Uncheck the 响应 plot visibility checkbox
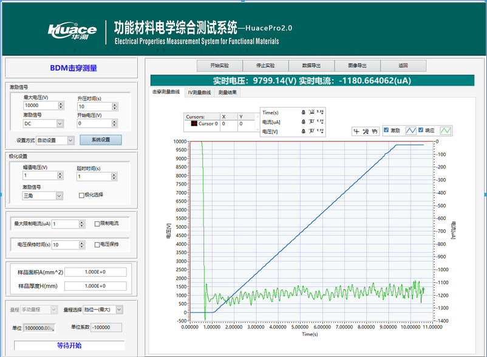487x357 pixels. click(x=421, y=130)
